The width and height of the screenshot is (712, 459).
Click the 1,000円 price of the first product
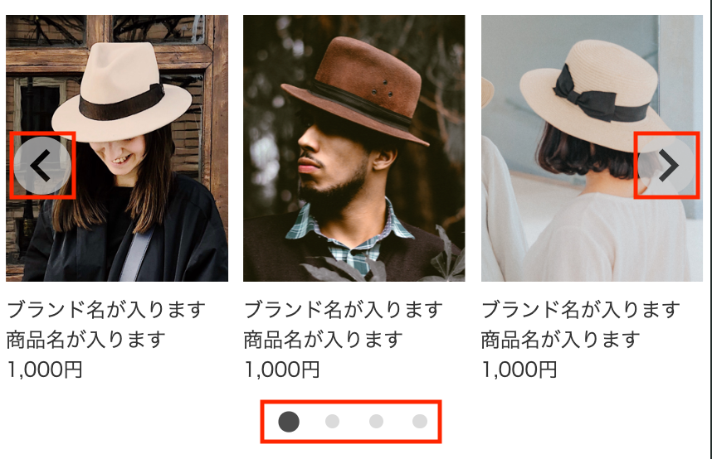tap(45, 370)
